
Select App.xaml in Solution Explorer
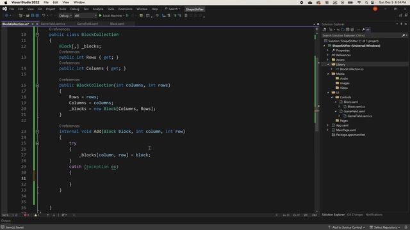pyautogui.click(x=342, y=125)
